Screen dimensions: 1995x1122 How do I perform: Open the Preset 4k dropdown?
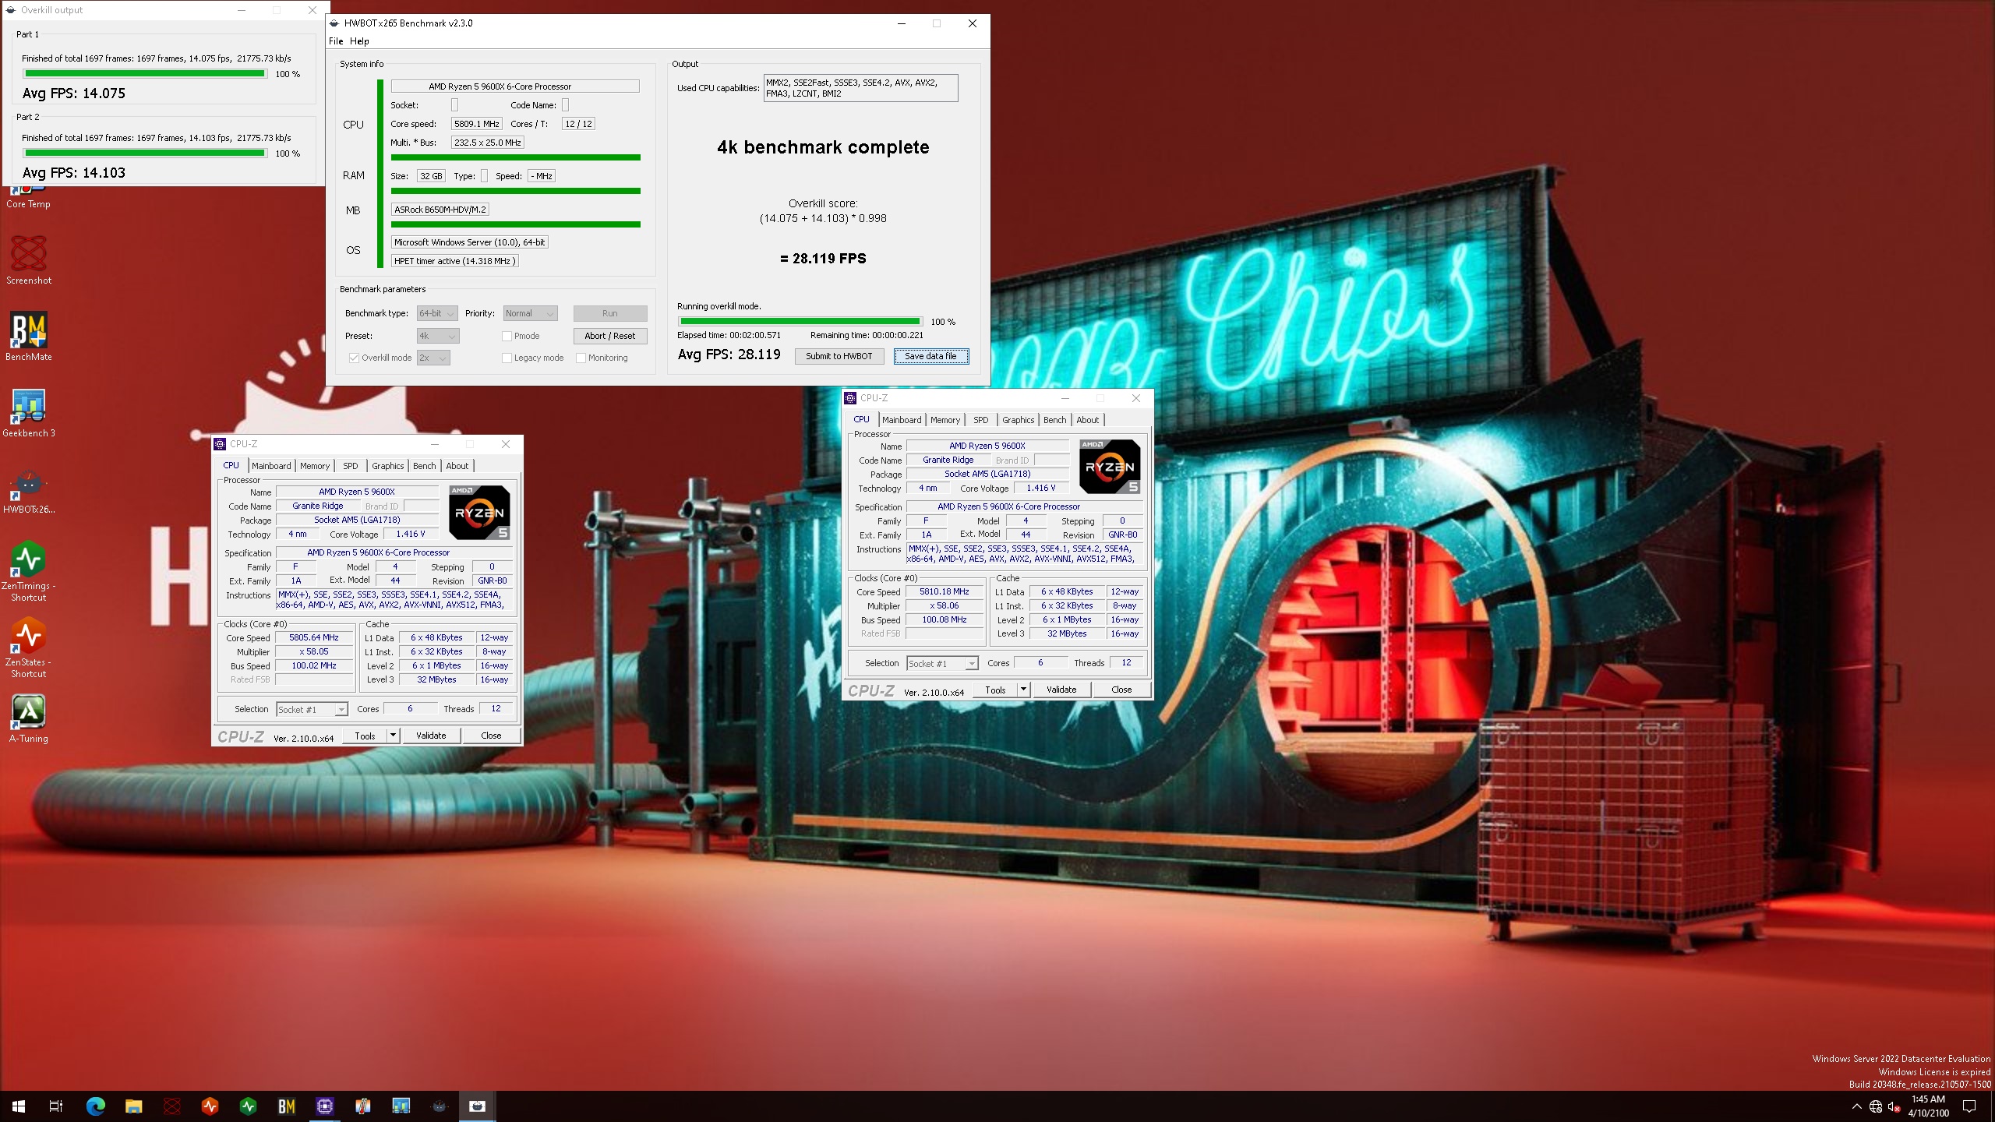tap(438, 336)
